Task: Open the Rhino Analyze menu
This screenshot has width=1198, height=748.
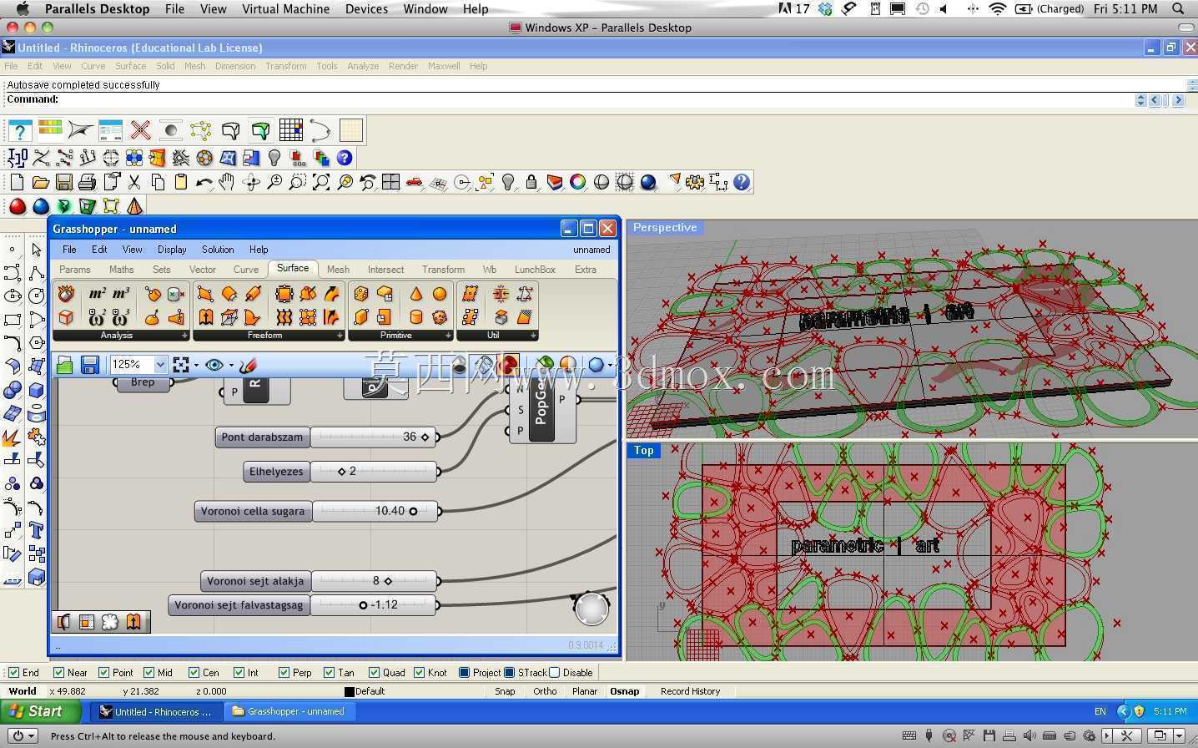Action: 363,66
